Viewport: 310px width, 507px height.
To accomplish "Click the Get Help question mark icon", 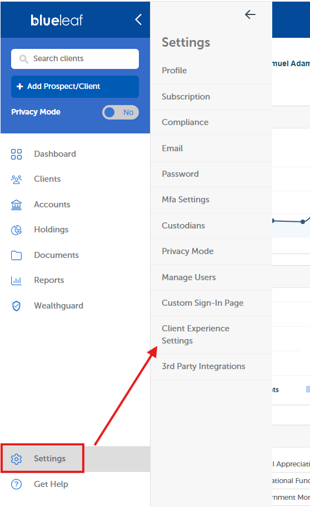I will click(17, 484).
